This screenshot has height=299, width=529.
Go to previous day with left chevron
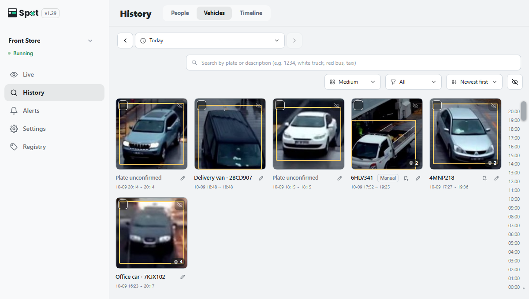[125, 41]
